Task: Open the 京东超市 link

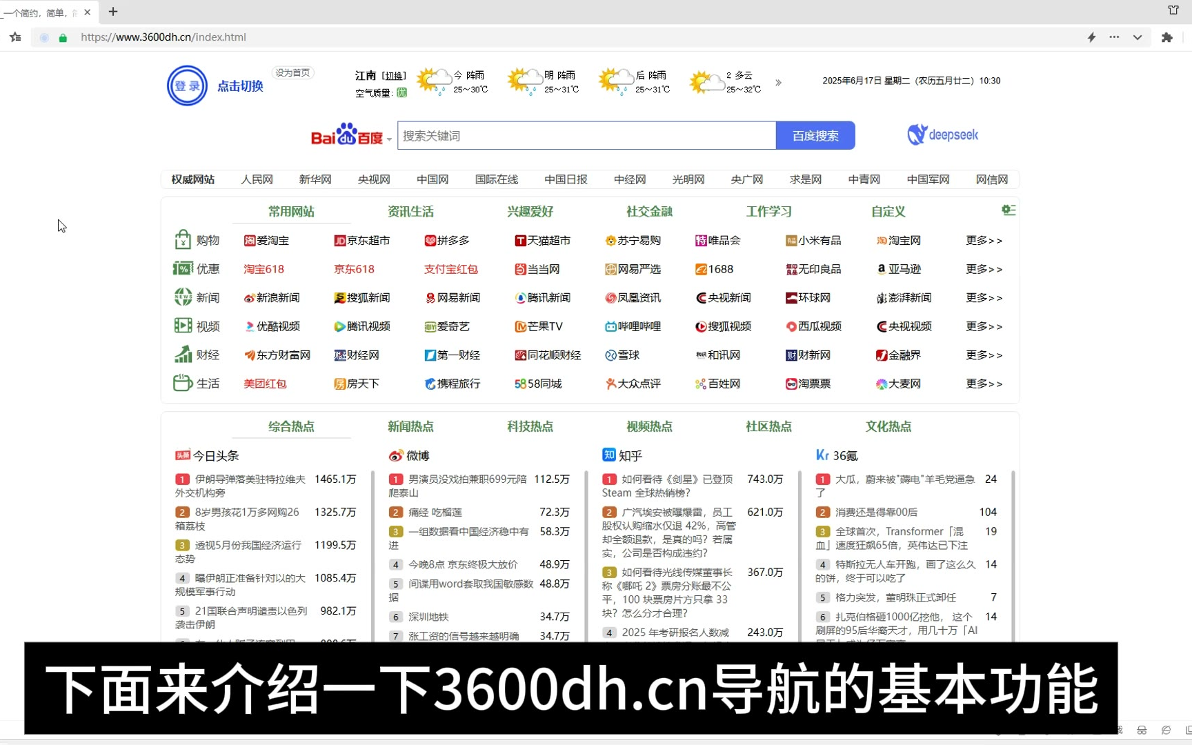Action: point(362,240)
